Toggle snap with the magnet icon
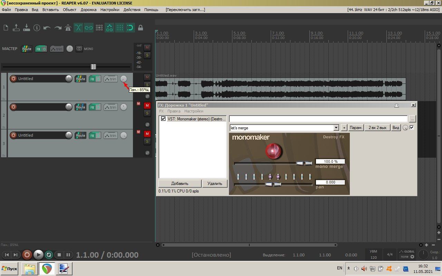 130,28
